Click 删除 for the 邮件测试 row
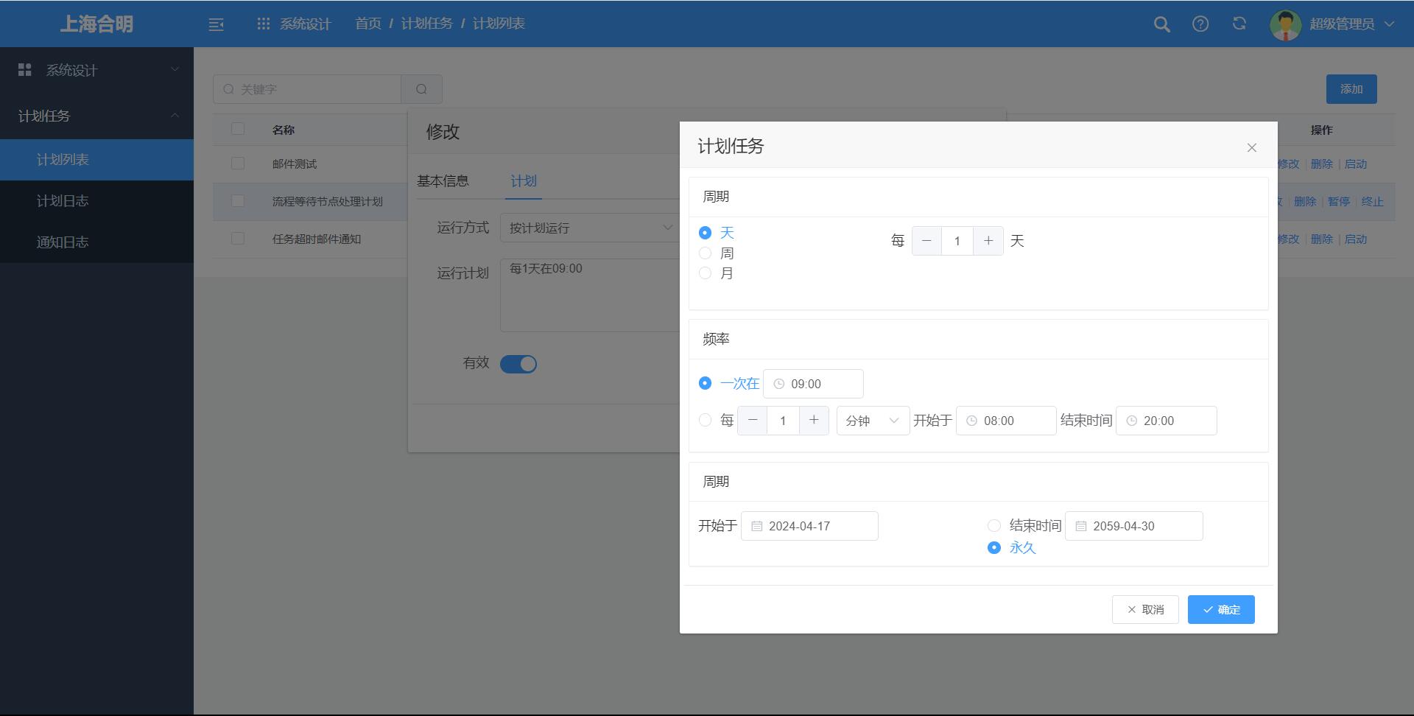Screen dimensions: 1414x716 1322,164
